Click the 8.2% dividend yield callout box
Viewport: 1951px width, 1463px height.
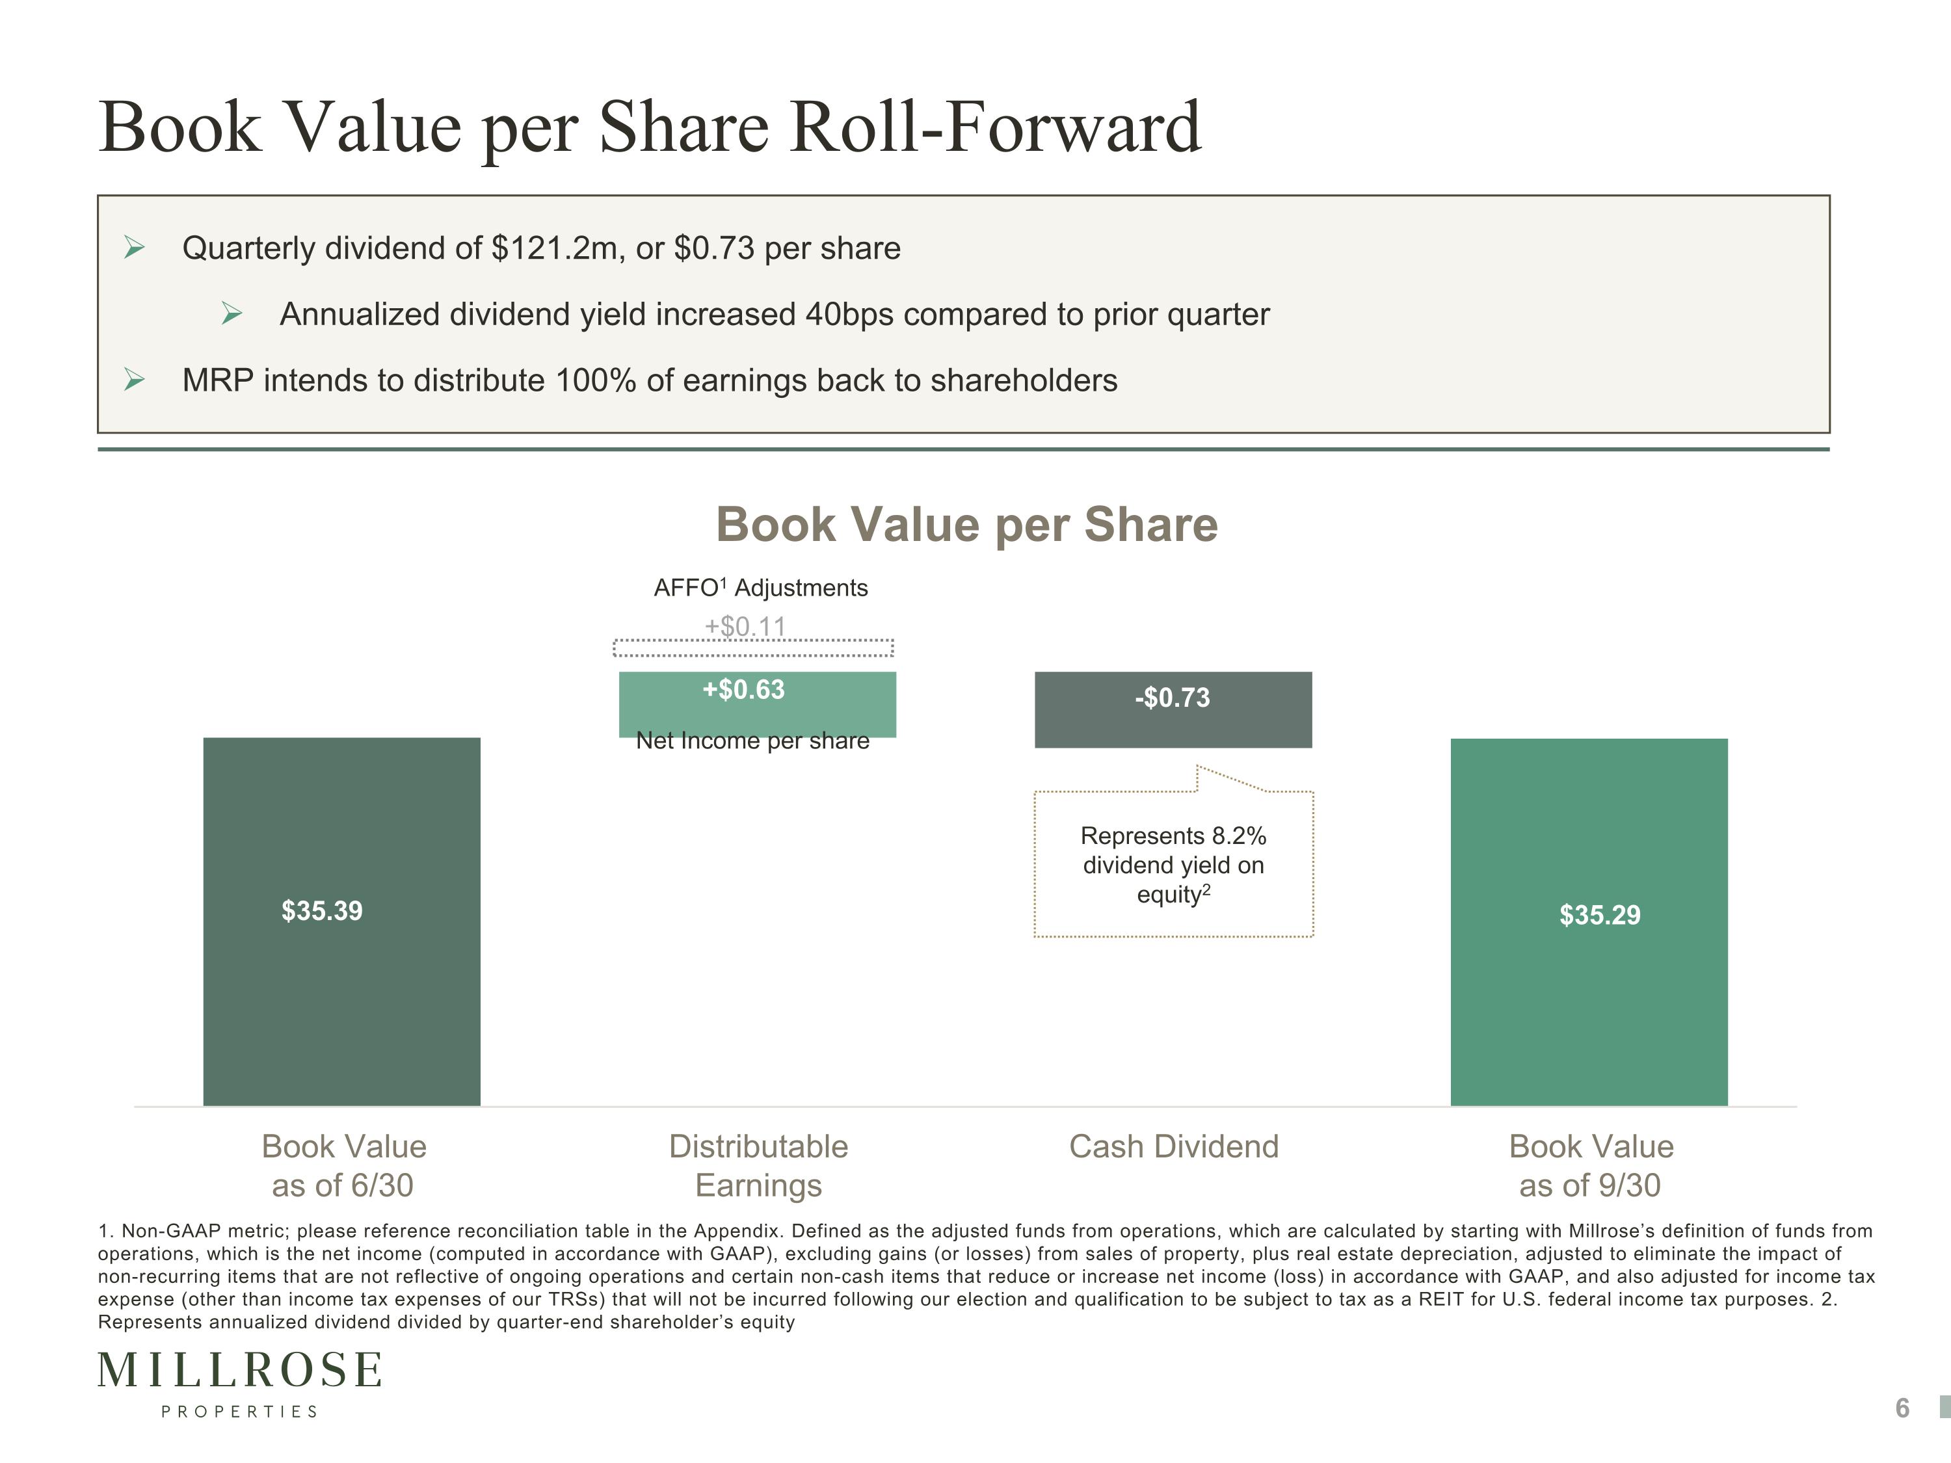tap(1173, 864)
